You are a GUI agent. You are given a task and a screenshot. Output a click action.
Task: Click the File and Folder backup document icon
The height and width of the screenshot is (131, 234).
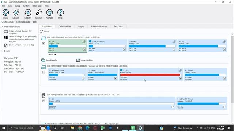6,45
